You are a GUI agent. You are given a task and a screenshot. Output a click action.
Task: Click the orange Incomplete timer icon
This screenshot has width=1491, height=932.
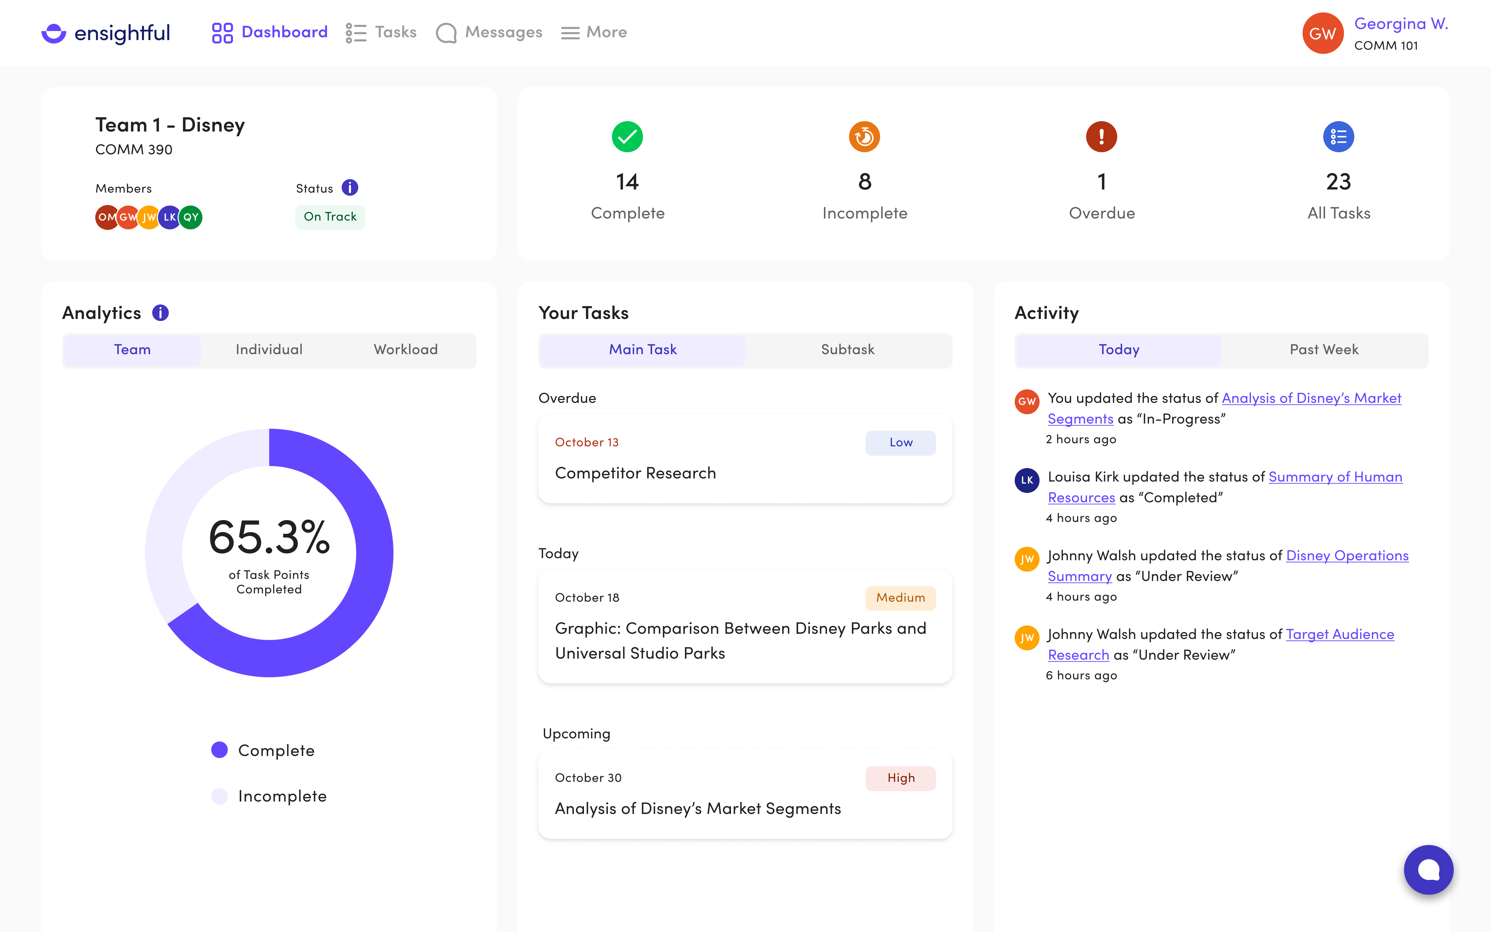864,137
